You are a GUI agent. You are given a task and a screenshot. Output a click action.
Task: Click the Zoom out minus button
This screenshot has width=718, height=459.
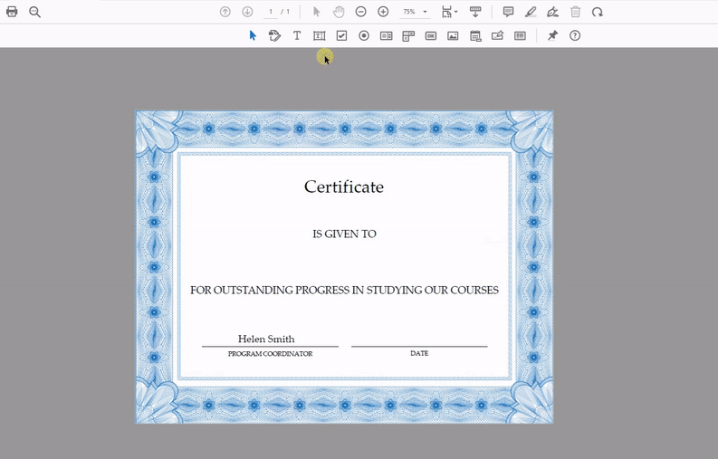click(360, 12)
